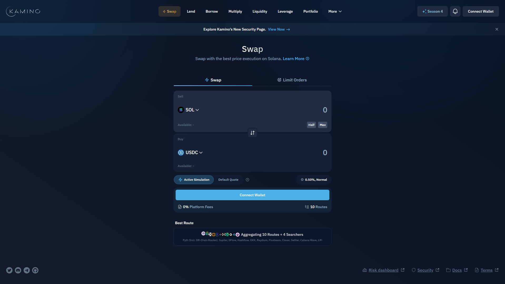Screen dimensions: 505x284
Task: Click the platform fees document icon
Action: (x=180, y=207)
